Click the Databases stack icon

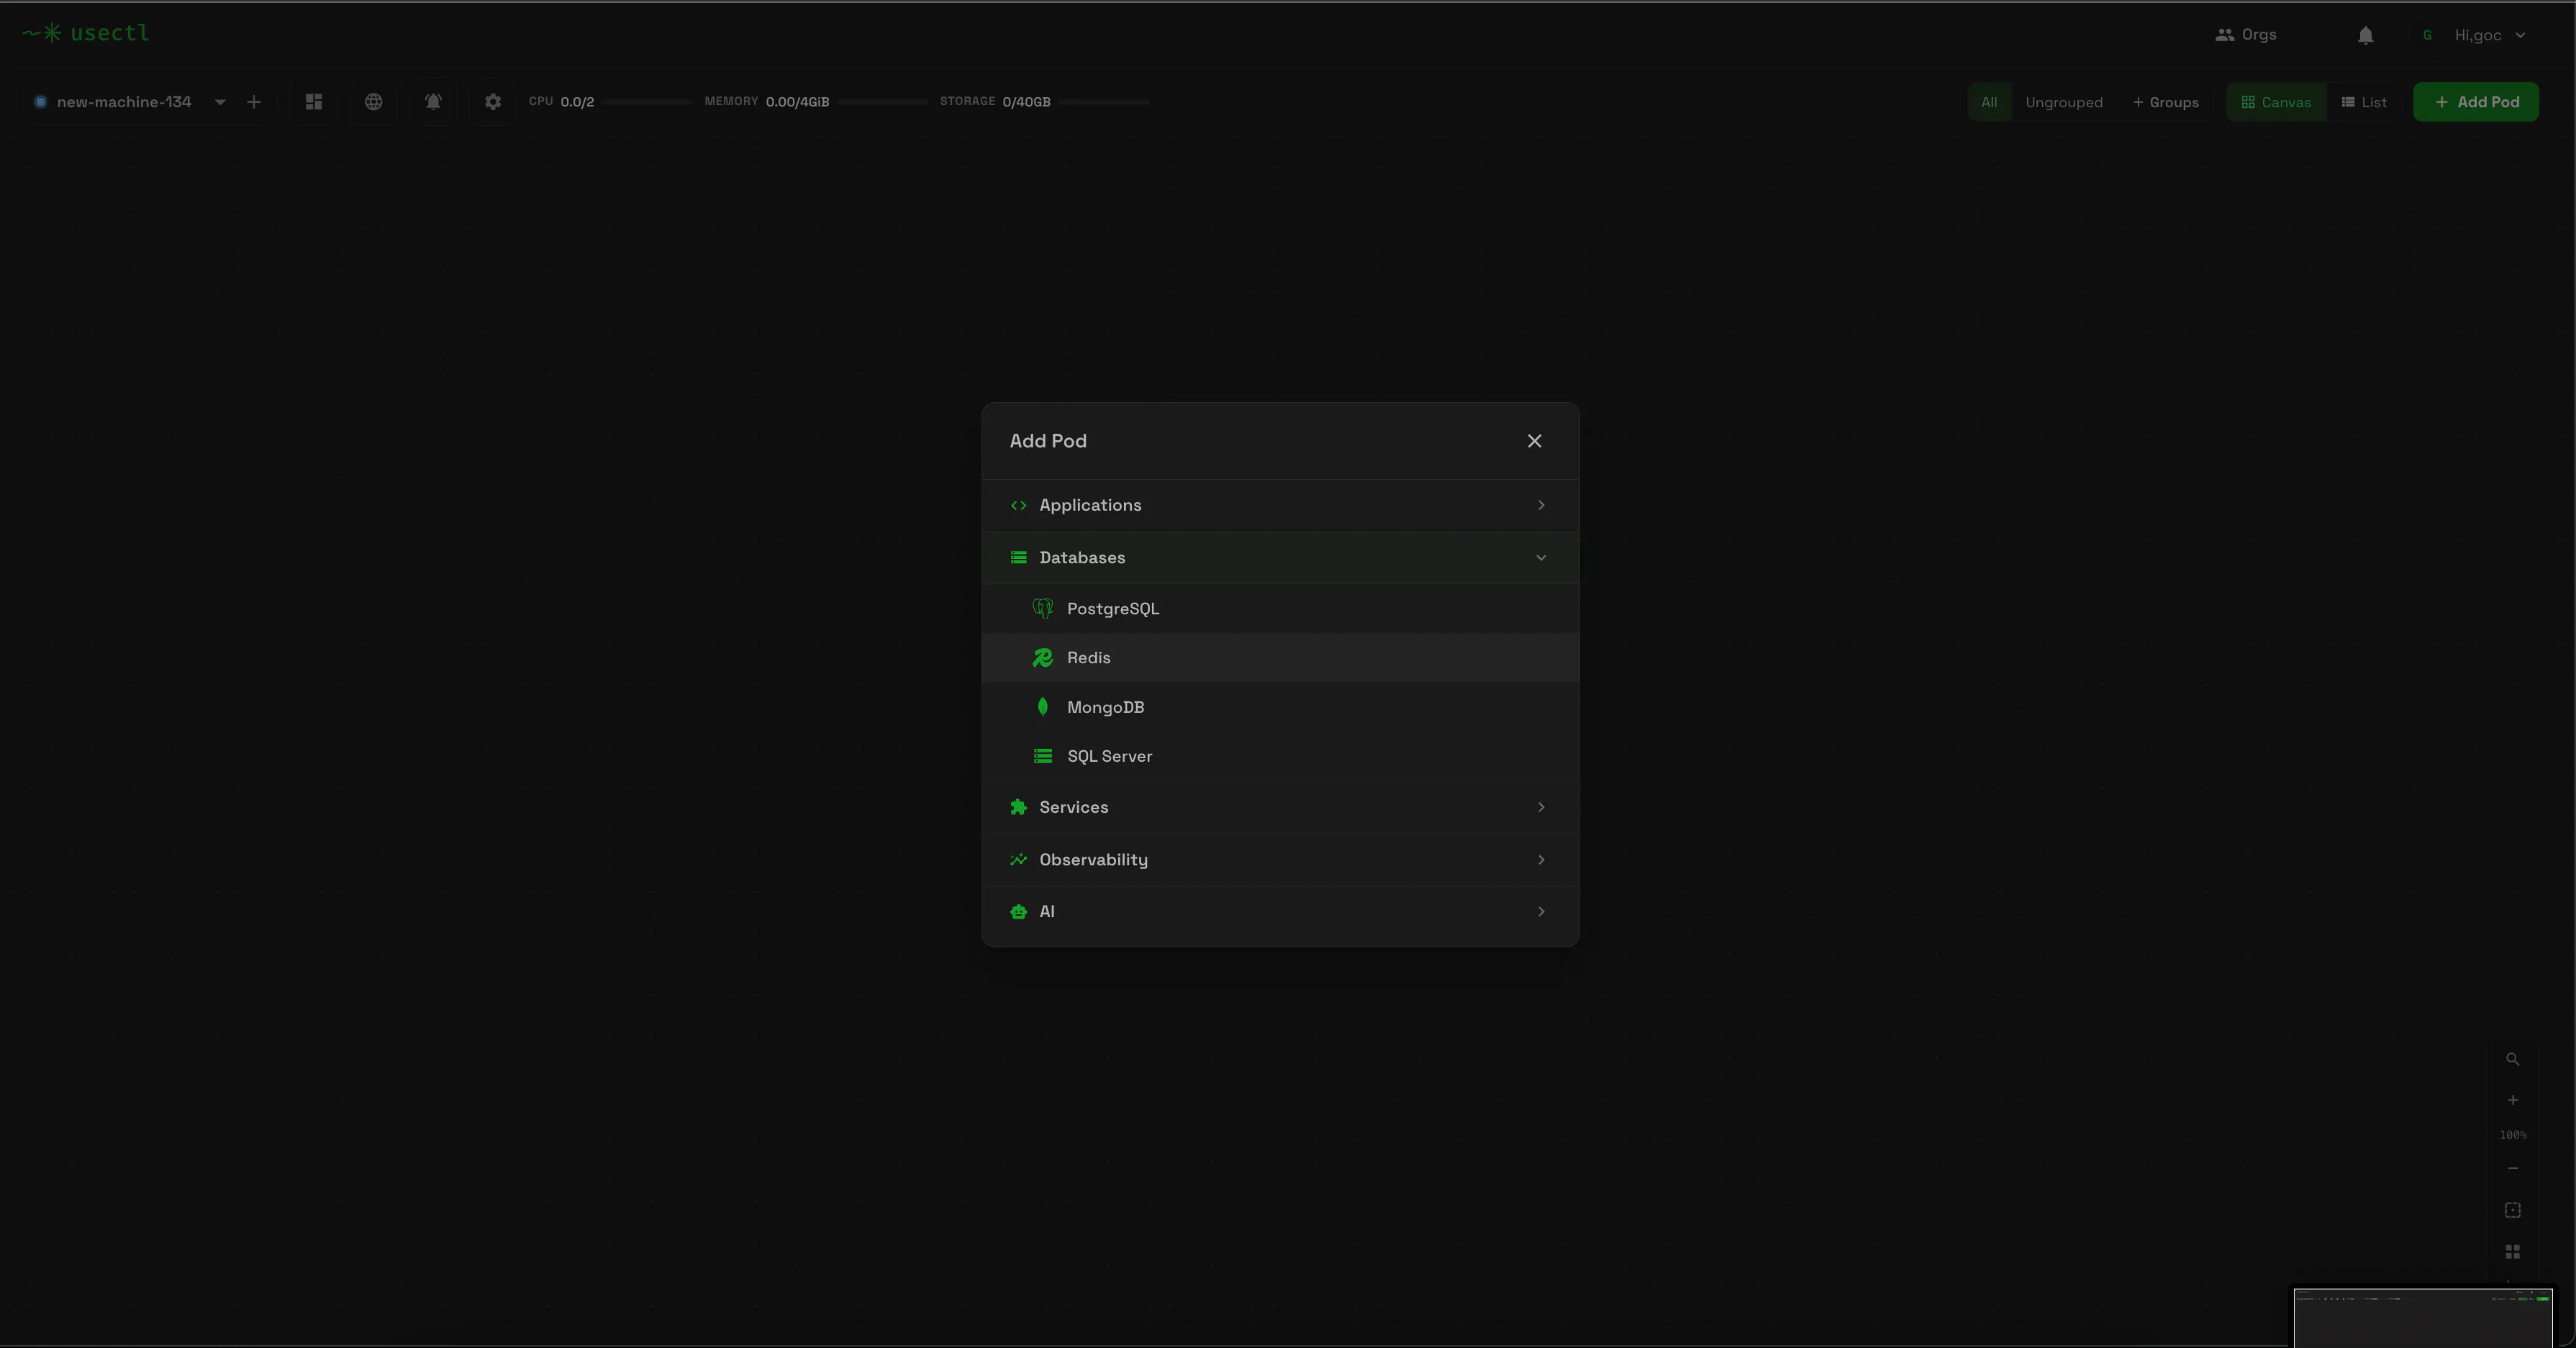[x=1018, y=557]
